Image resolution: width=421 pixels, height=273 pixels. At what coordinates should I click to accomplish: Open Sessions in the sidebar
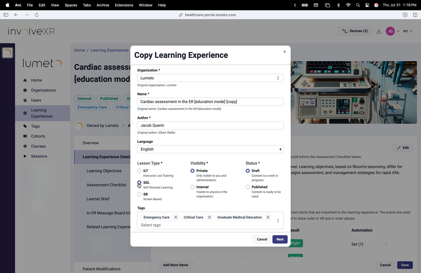click(39, 157)
